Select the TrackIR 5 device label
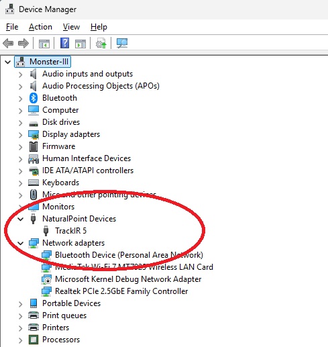 point(70,231)
